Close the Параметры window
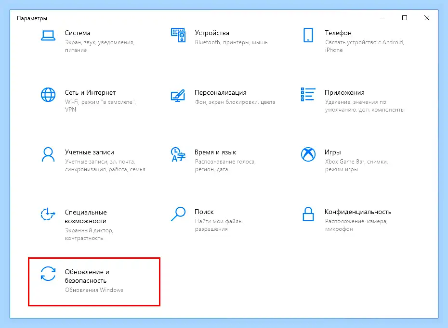This screenshot has height=328, width=448. click(x=427, y=18)
